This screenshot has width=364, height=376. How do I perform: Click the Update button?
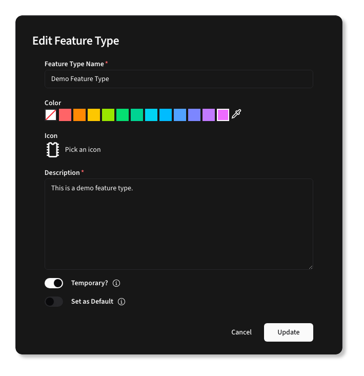coord(288,332)
